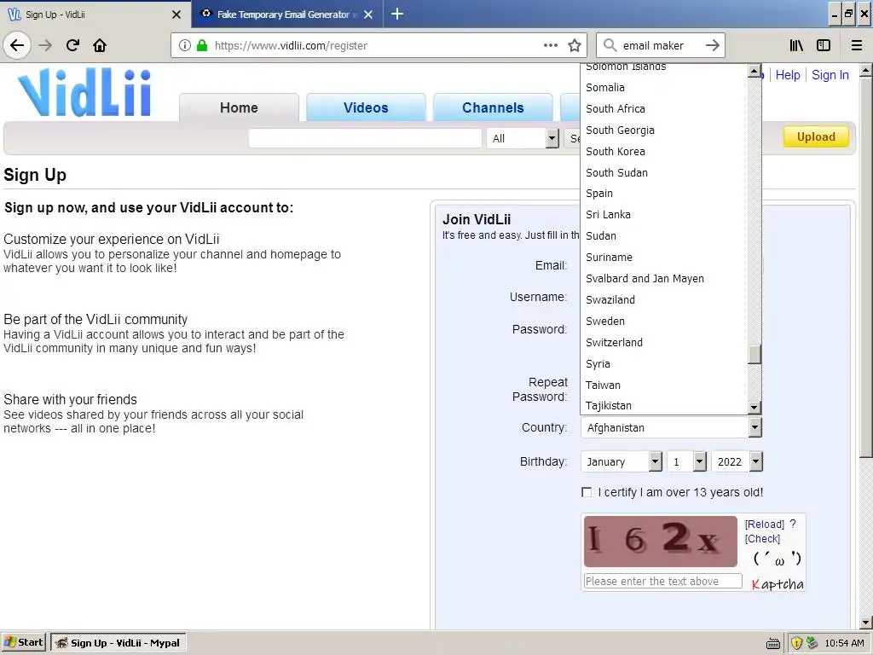Go back with the browser back arrow
This screenshot has height=655, width=873.
coord(17,45)
